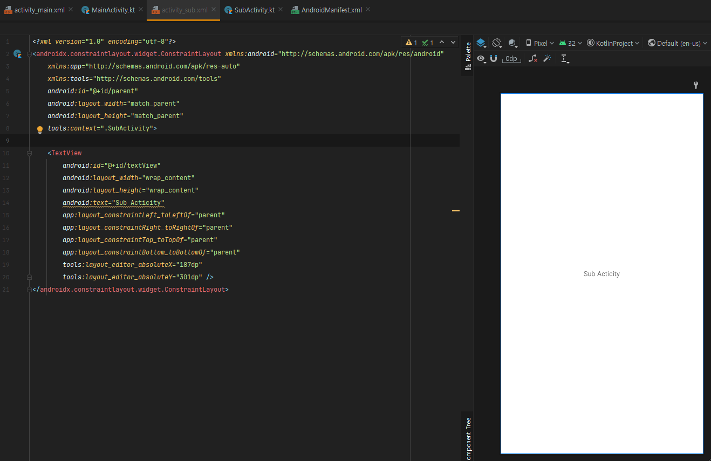Select the activity_sub.xml tab
This screenshot has height=461, width=711.
(x=184, y=10)
